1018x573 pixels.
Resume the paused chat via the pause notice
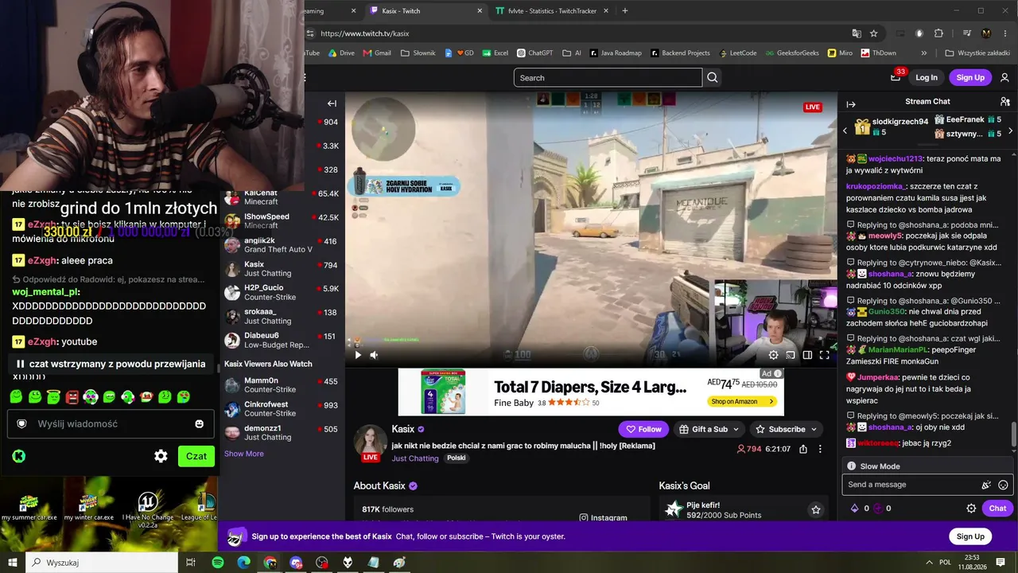click(111, 364)
